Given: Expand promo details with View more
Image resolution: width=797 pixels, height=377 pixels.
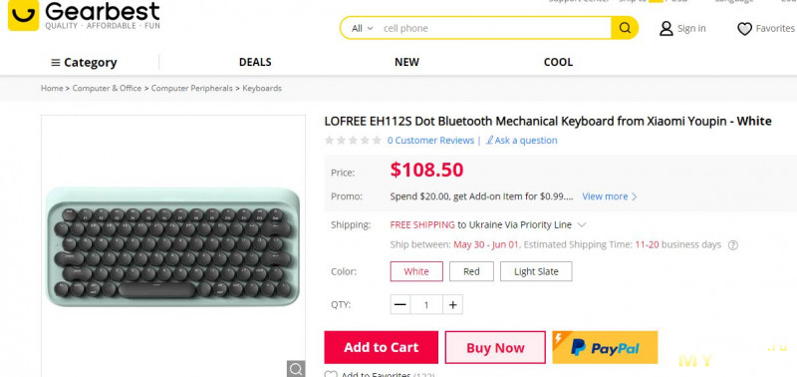Looking at the screenshot, I should coord(609,196).
